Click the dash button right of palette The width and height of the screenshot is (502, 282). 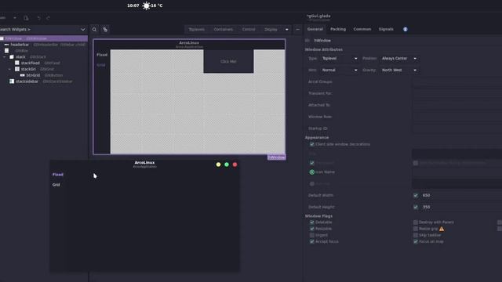tap(298, 30)
